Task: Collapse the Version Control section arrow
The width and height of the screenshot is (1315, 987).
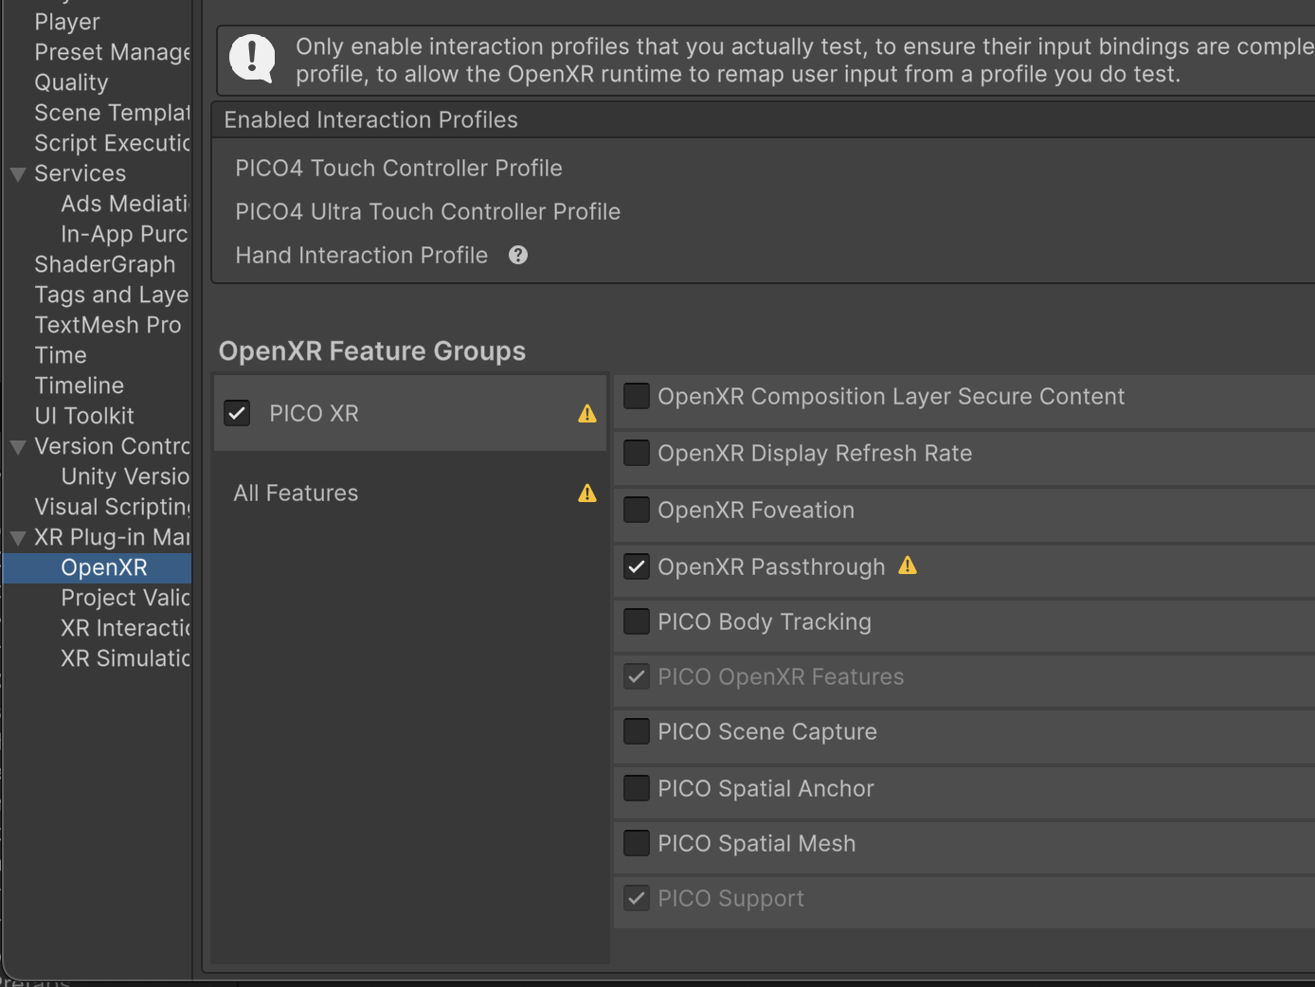Action: (18, 447)
